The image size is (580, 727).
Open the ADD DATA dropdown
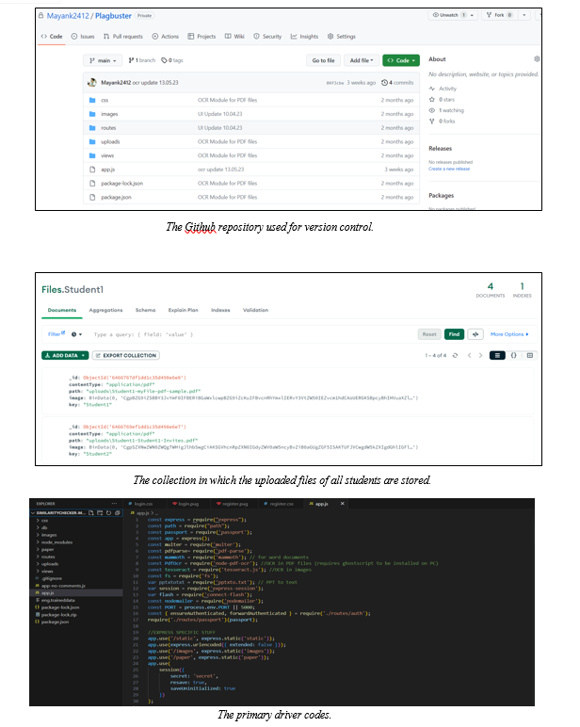(x=65, y=356)
